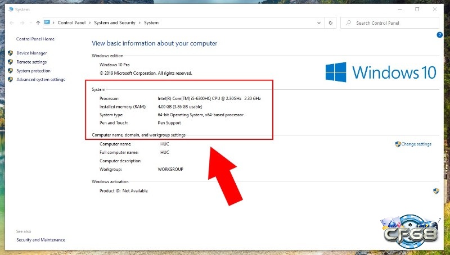Refresh the System page
The image size is (450, 255).
tap(330, 23)
